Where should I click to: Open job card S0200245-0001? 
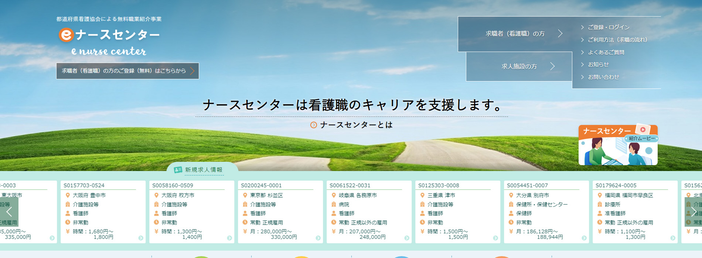point(280,212)
